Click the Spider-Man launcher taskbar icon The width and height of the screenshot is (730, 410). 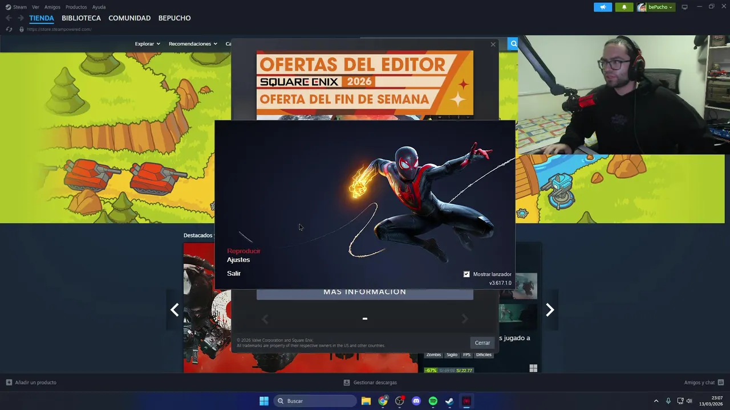point(467,401)
